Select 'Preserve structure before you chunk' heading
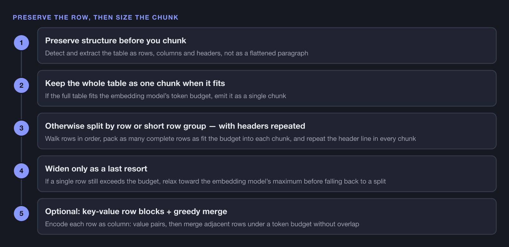509x247 pixels. (x=115, y=41)
